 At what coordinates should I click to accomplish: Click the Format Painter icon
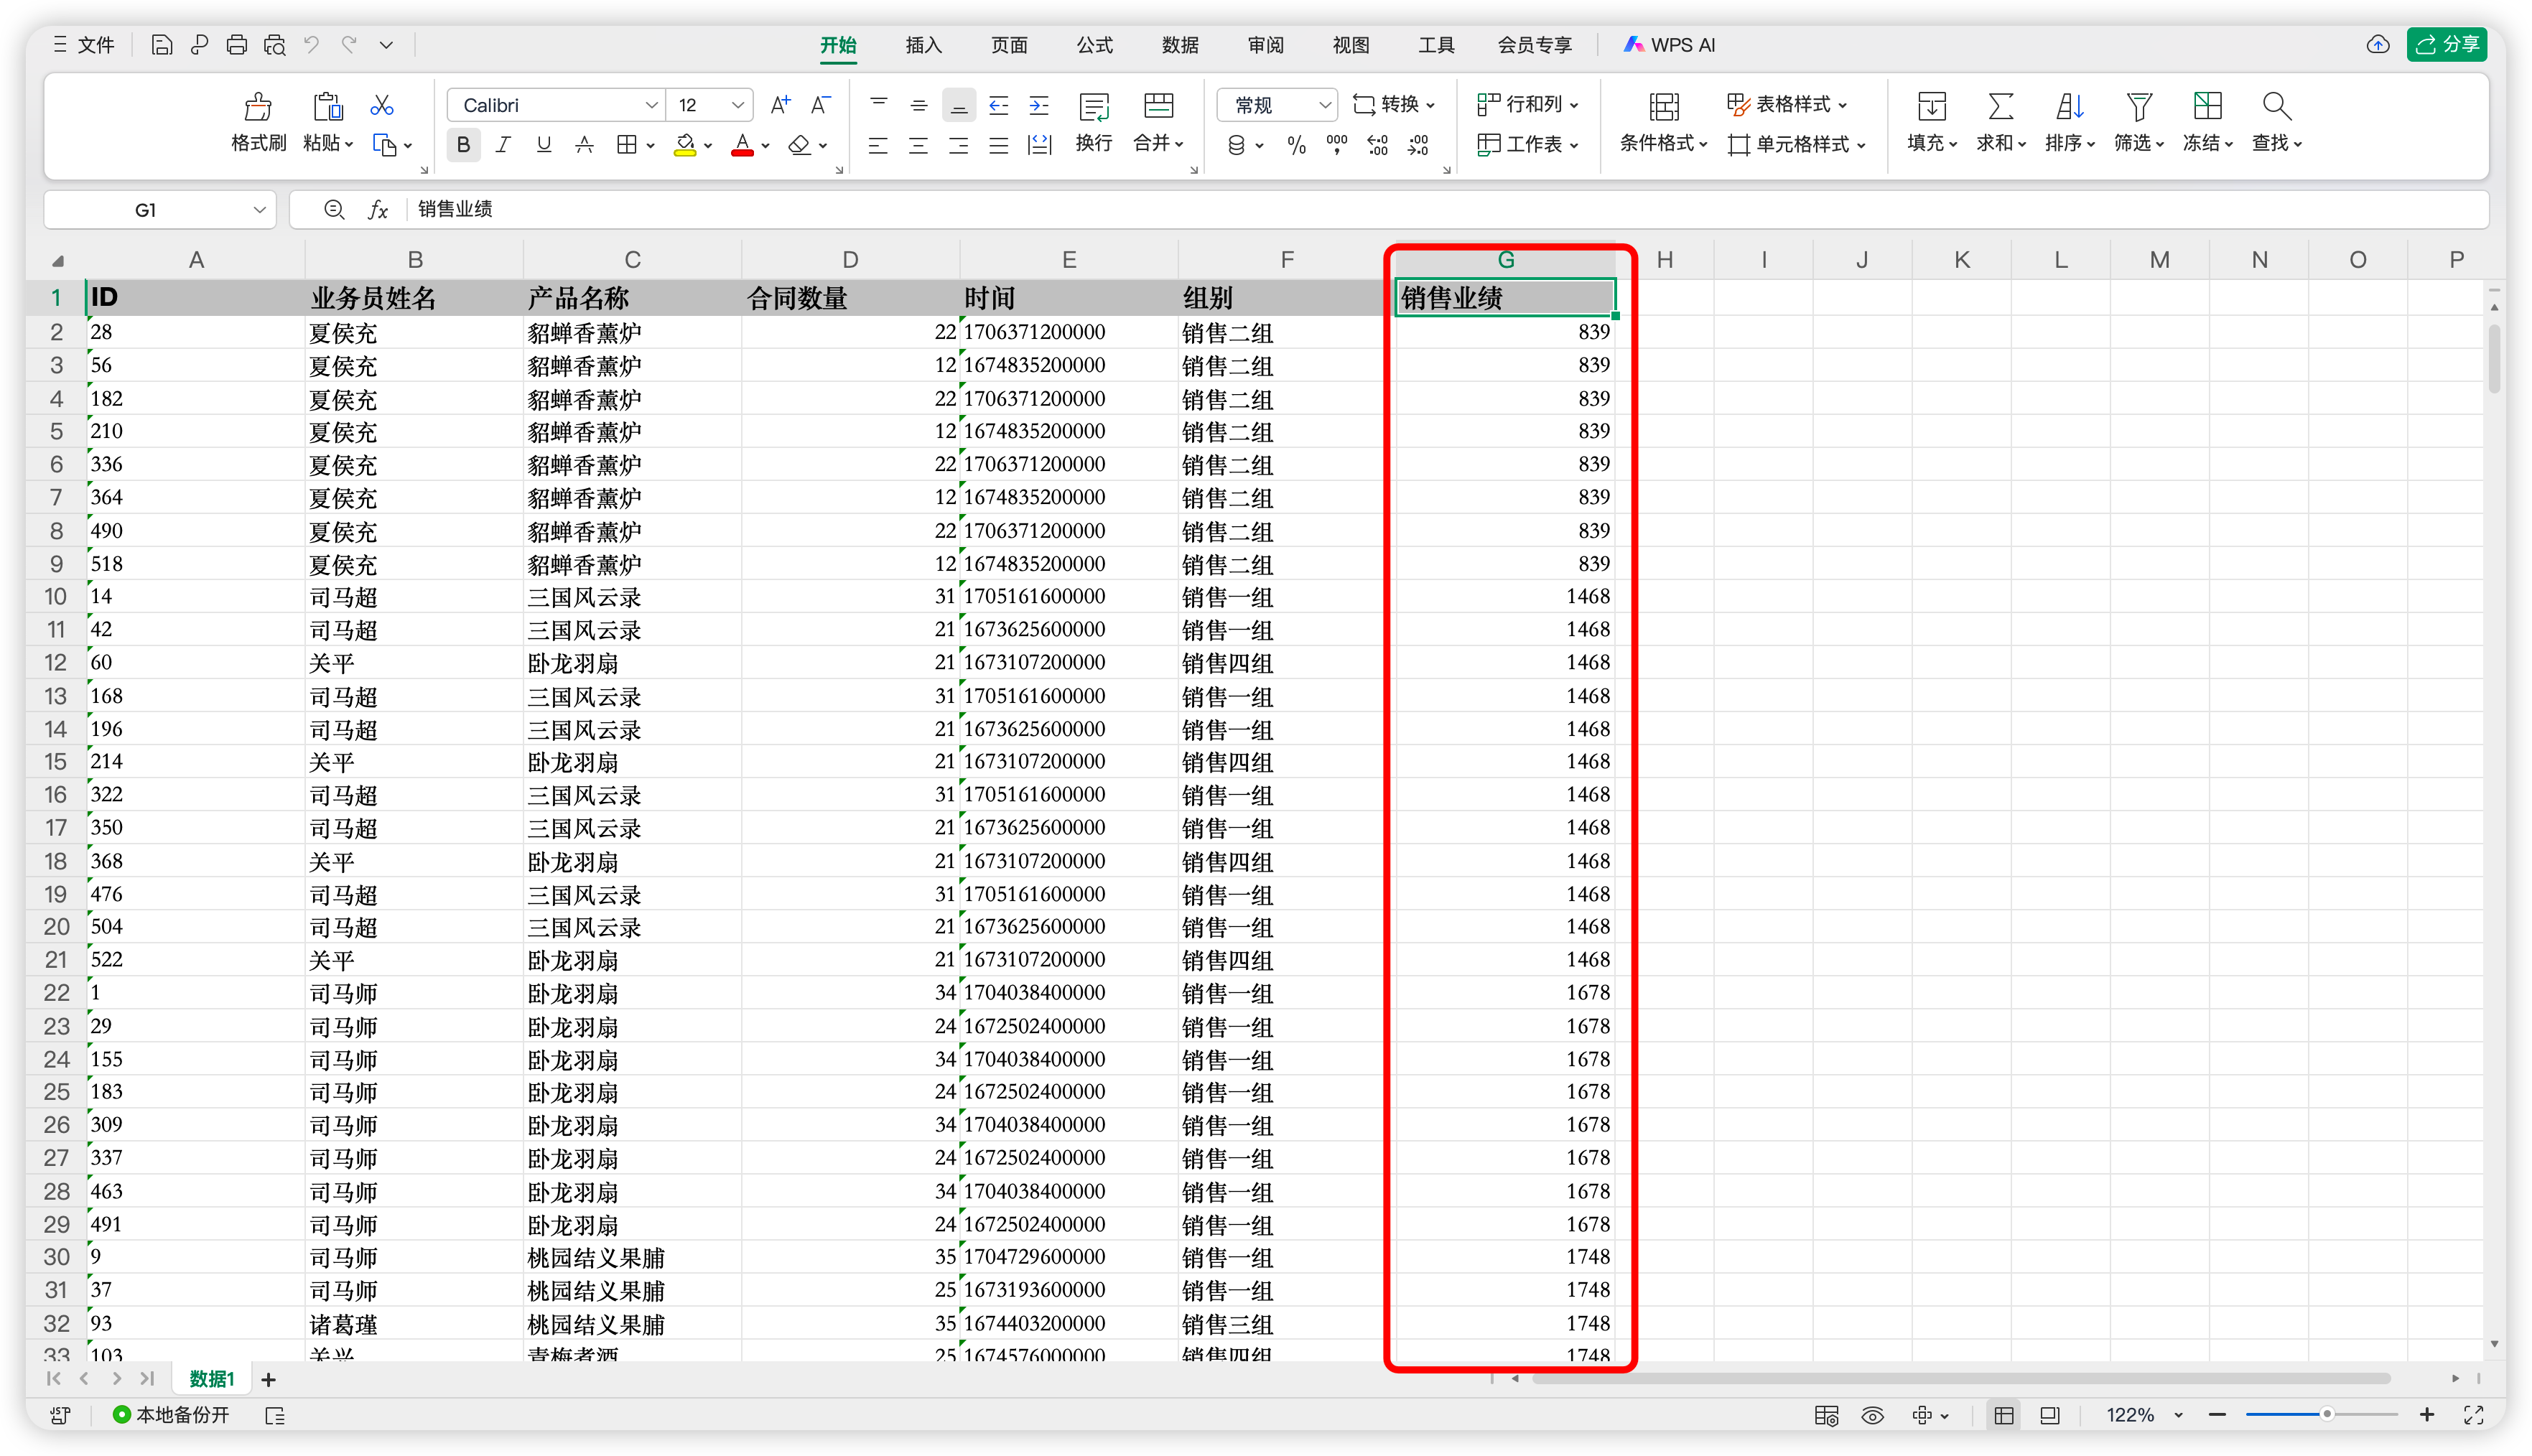click(258, 107)
